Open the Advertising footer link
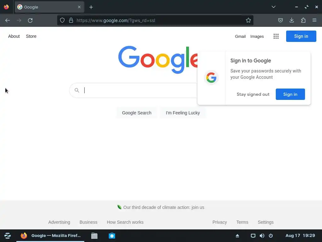 click(x=59, y=222)
